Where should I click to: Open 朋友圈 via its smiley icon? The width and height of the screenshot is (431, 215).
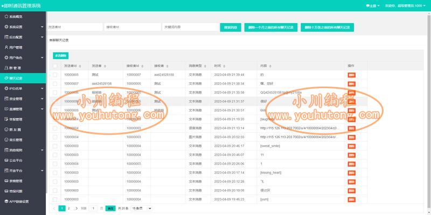point(6,130)
